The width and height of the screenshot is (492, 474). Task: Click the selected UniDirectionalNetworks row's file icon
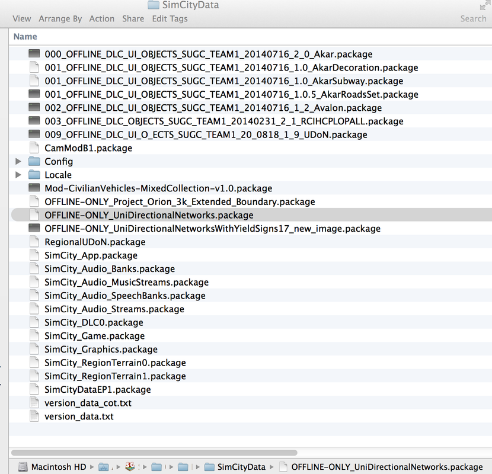point(34,215)
